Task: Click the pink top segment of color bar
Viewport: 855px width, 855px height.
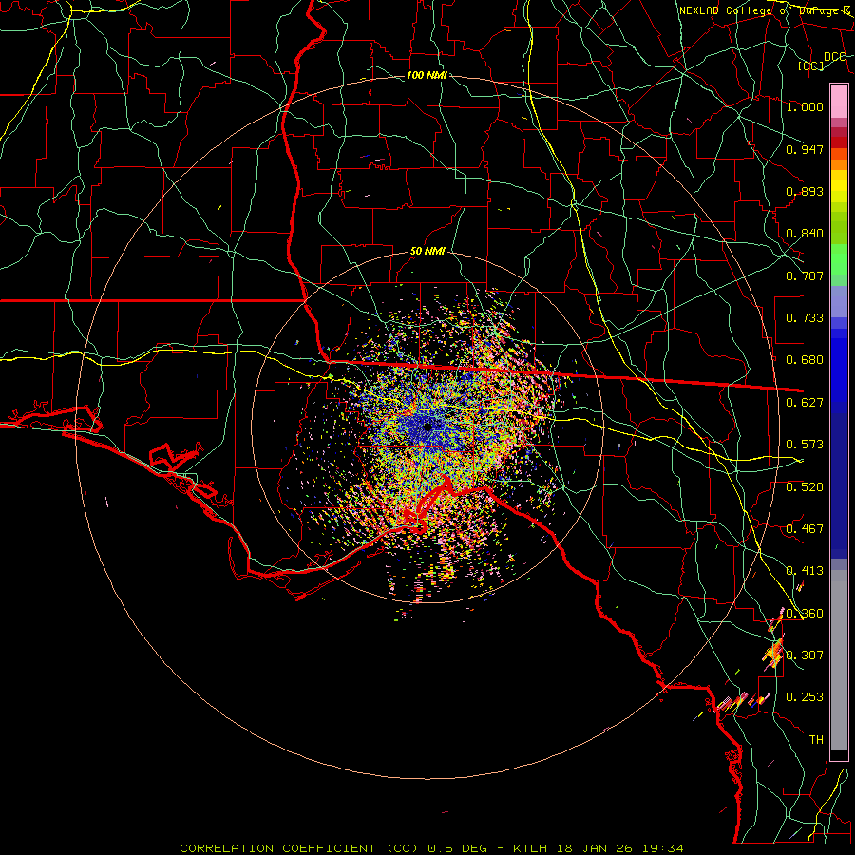Action: point(839,102)
